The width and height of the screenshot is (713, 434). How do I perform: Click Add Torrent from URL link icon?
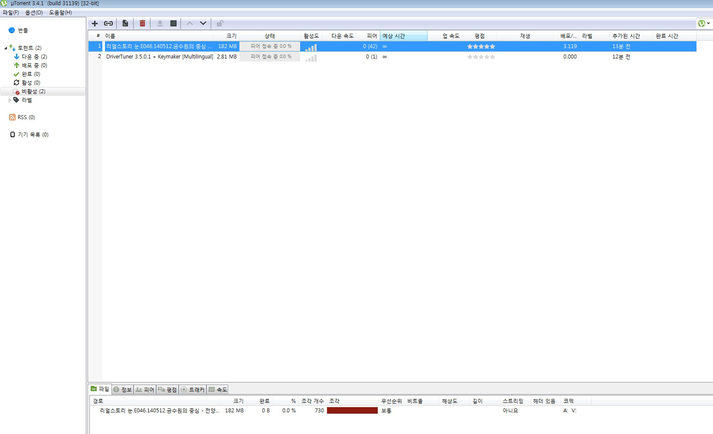tap(108, 23)
